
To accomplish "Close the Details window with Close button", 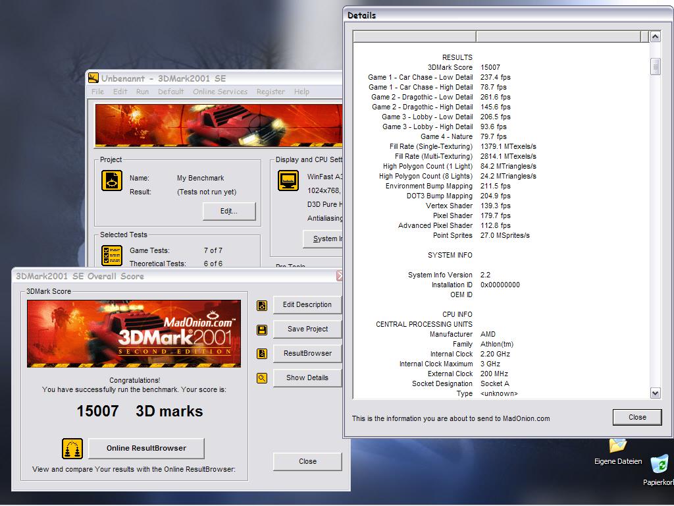I will point(637,417).
